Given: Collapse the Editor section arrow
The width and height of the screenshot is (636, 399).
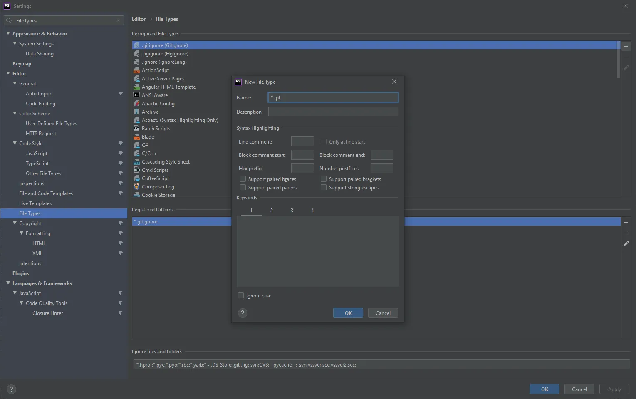Looking at the screenshot, I should tap(8, 73).
